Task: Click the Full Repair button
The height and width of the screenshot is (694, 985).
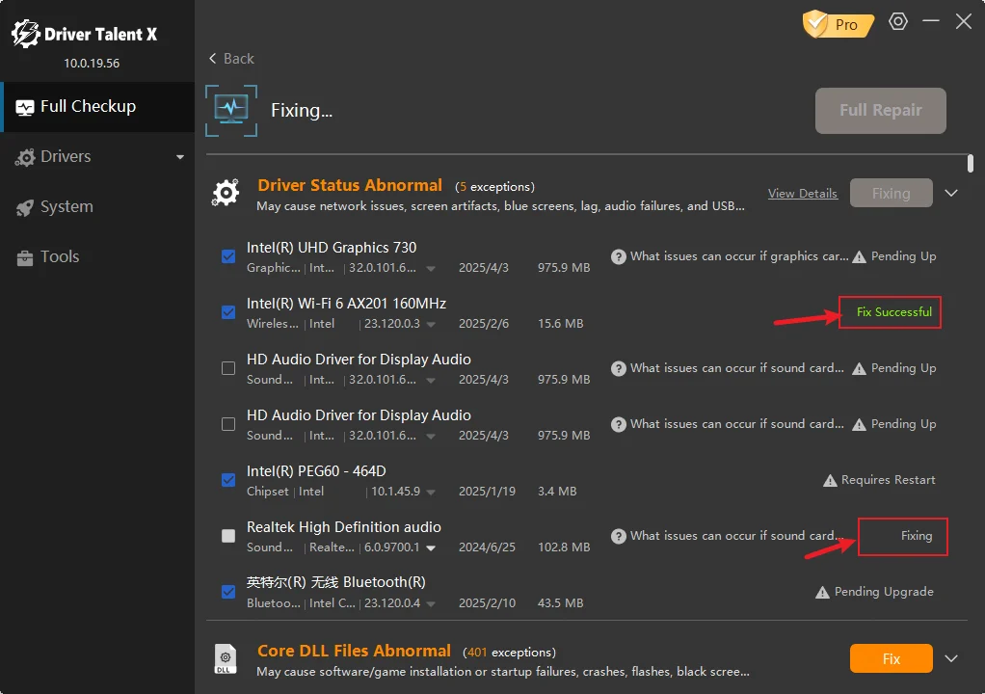Action: (x=881, y=111)
